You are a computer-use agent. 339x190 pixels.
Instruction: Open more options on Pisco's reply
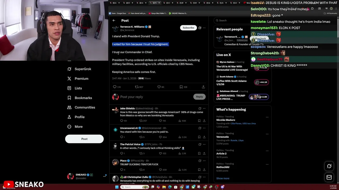[204, 161]
